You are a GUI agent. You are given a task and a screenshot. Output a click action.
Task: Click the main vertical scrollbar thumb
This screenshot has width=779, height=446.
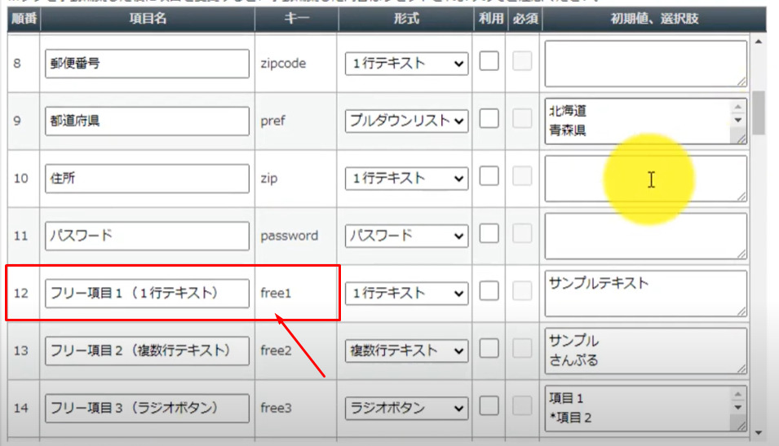coord(759,112)
